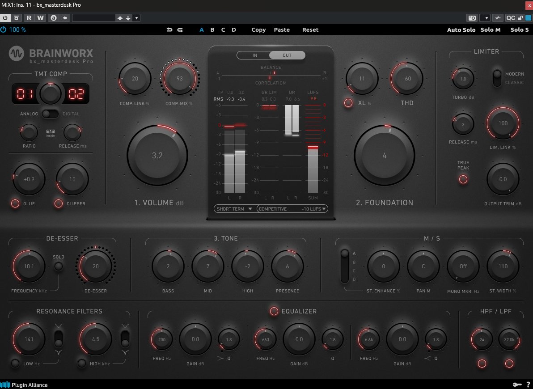Screen dimensions: 533x389
Task: Click the circled 'a' A/B compare icon
Action: click(53, 18)
